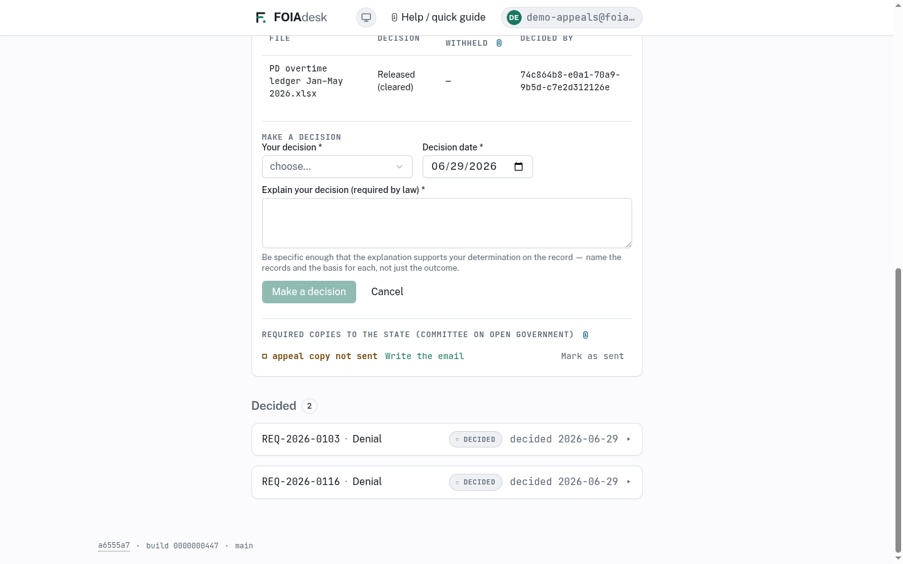
Task: Click the info icon next to Withheld column
Action: tap(499, 43)
